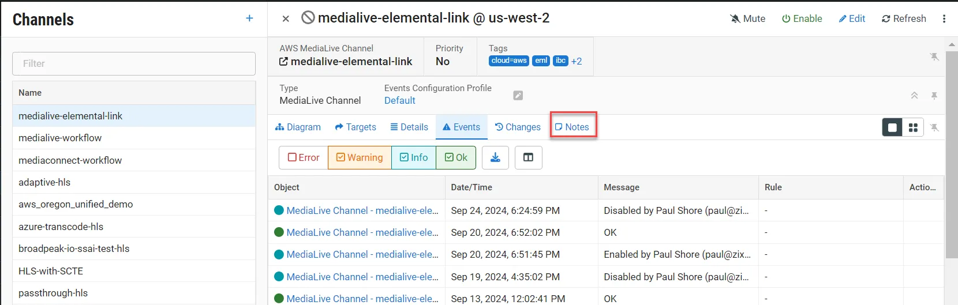The width and height of the screenshot is (958, 305).
Task: Add a new channel with plus icon
Action: tap(249, 18)
